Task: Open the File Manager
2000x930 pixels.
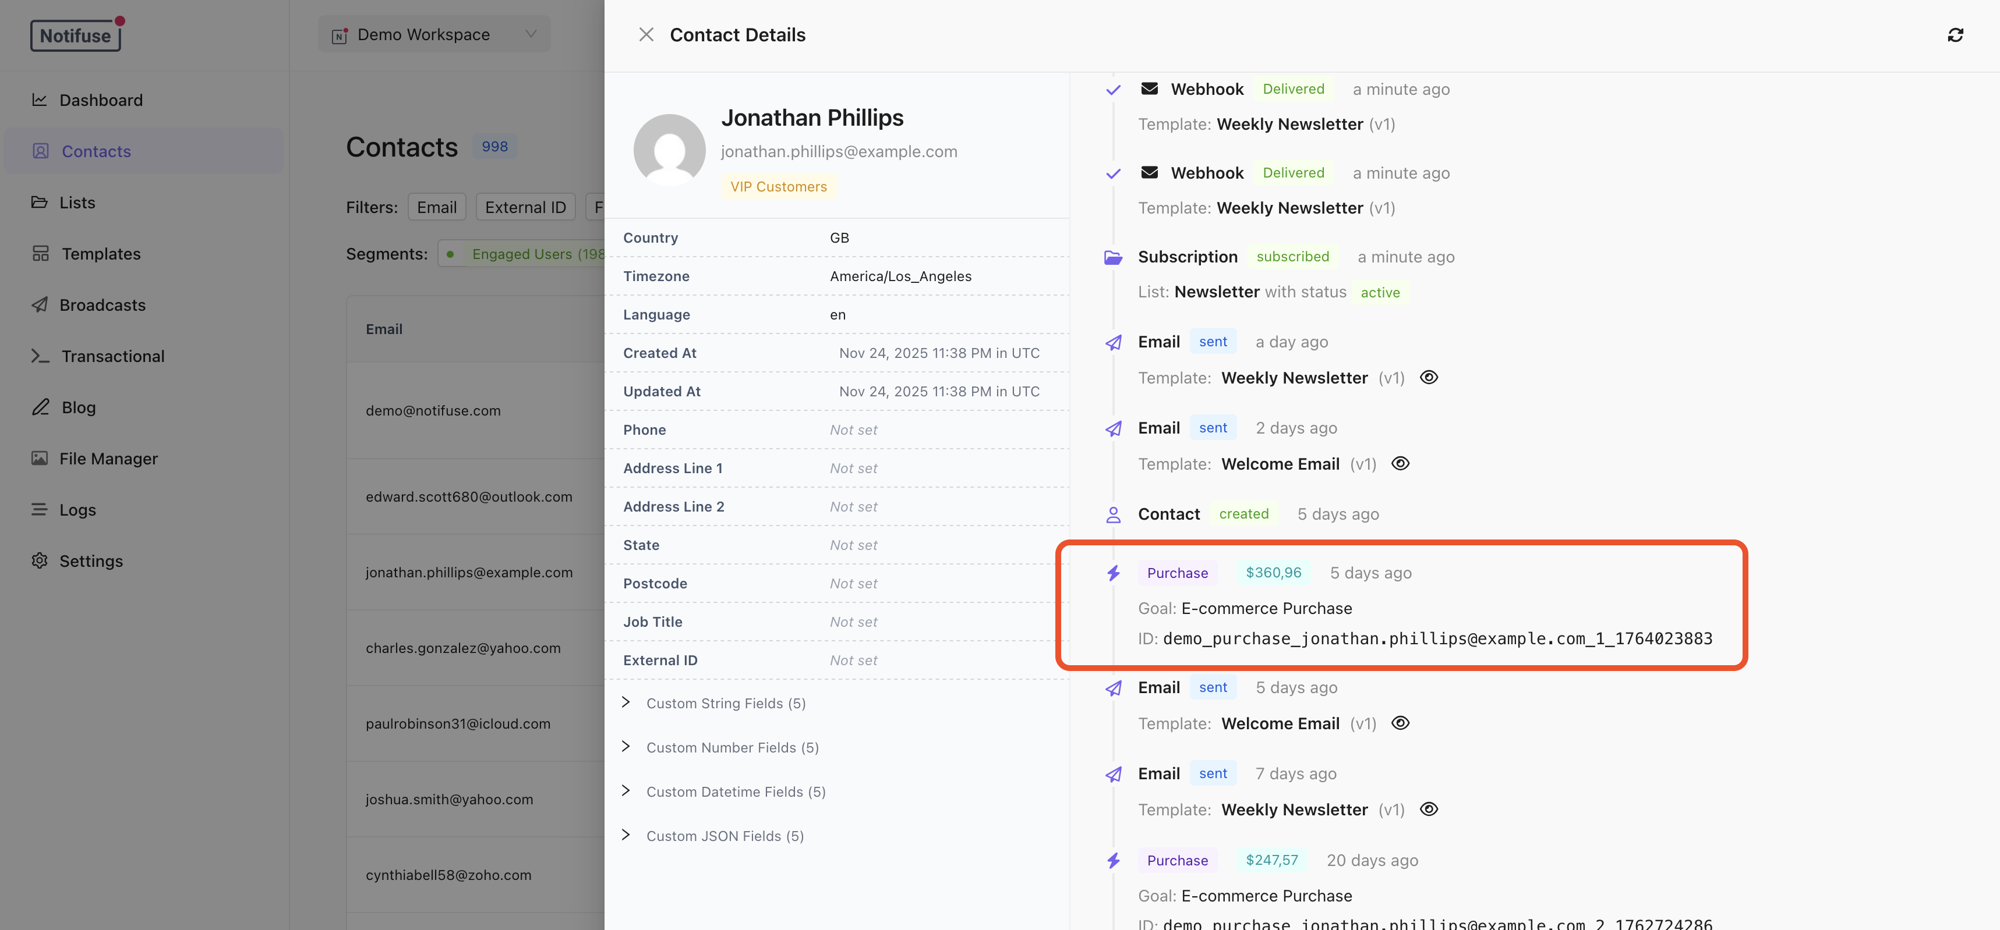Action: 109,459
